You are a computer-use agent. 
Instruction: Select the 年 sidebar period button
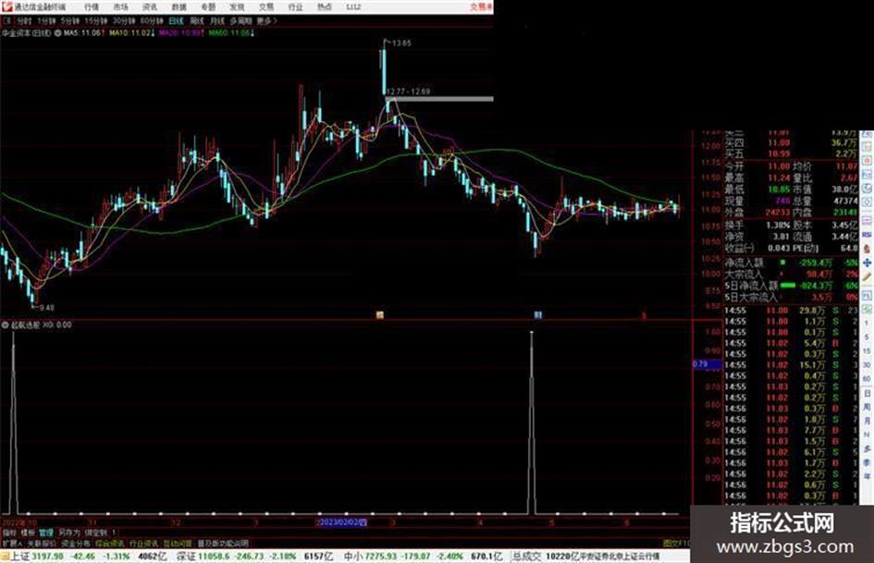(x=867, y=477)
